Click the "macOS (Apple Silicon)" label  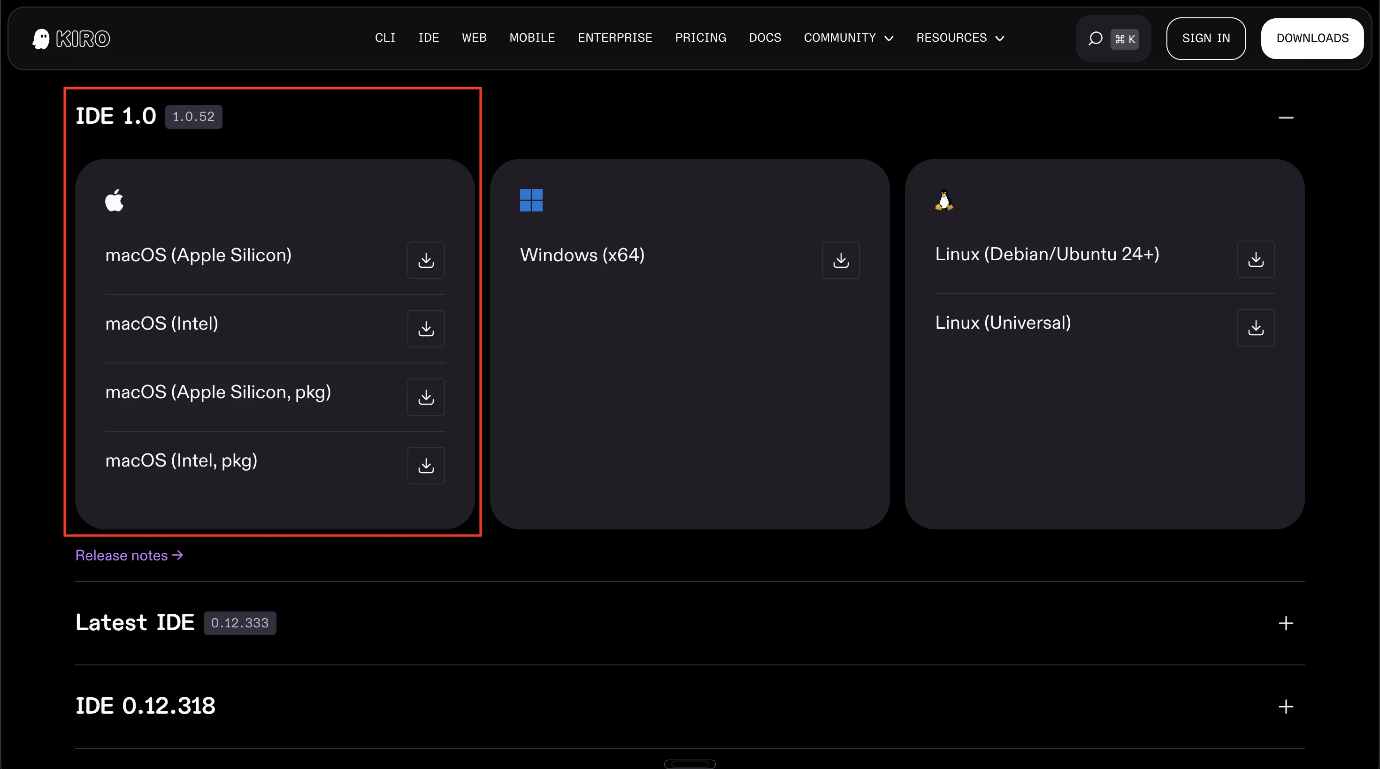(198, 255)
